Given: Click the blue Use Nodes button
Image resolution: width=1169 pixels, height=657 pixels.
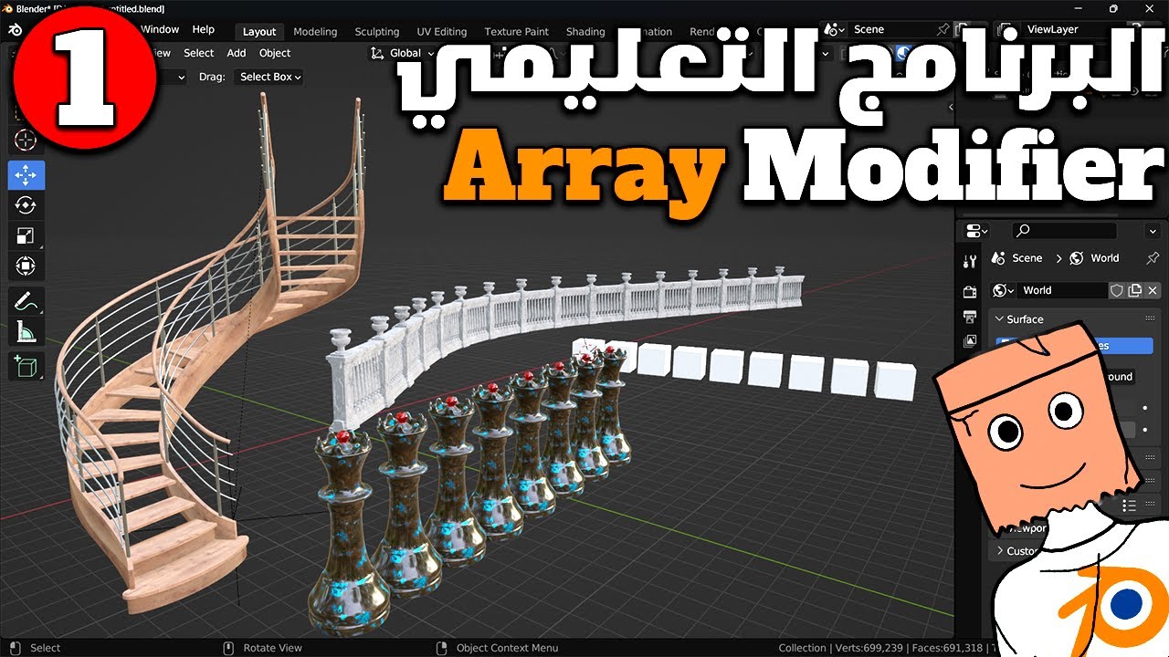Looking at the screenshot, I should tap(1074, 346).
